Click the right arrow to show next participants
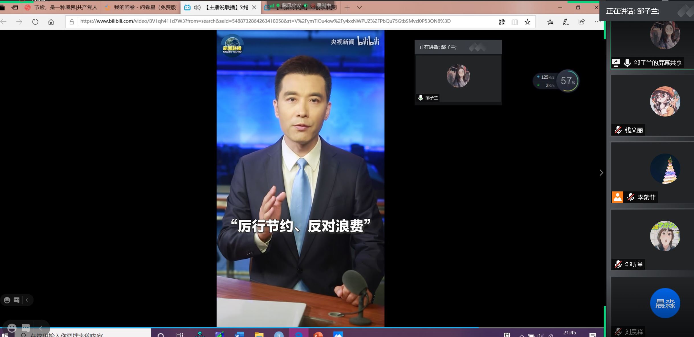 [601, 173]
